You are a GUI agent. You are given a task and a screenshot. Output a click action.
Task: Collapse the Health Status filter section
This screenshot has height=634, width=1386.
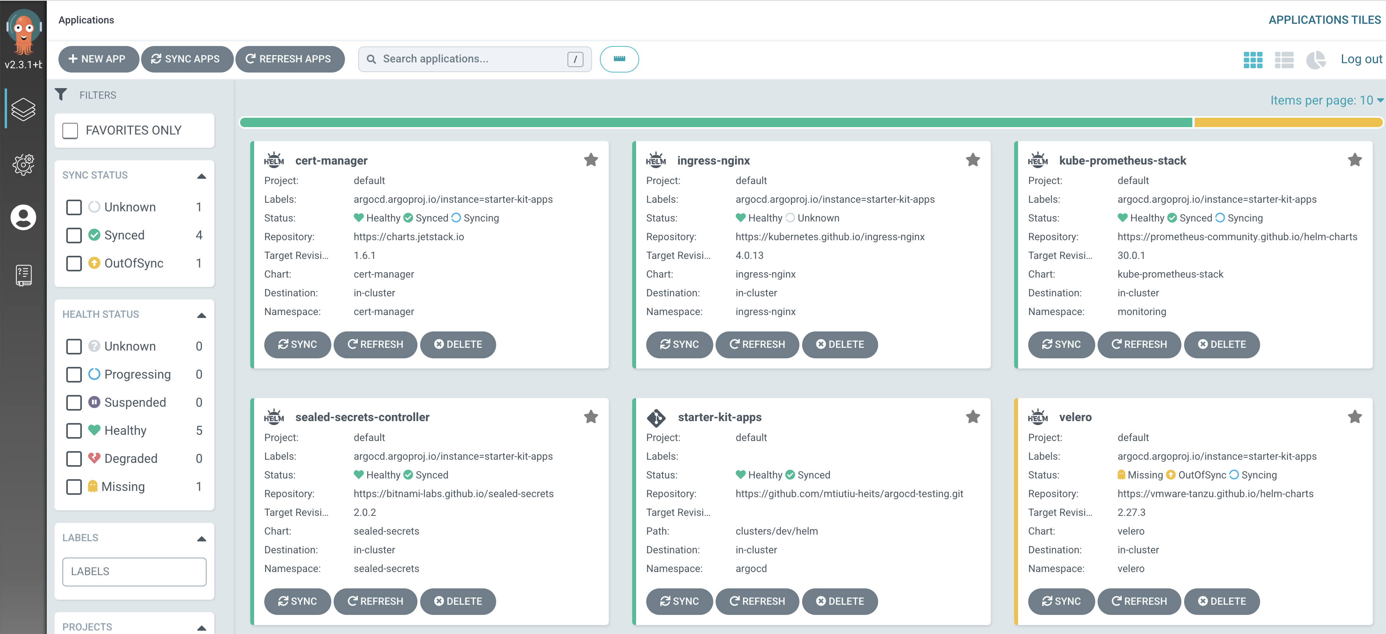click(201, 315)
